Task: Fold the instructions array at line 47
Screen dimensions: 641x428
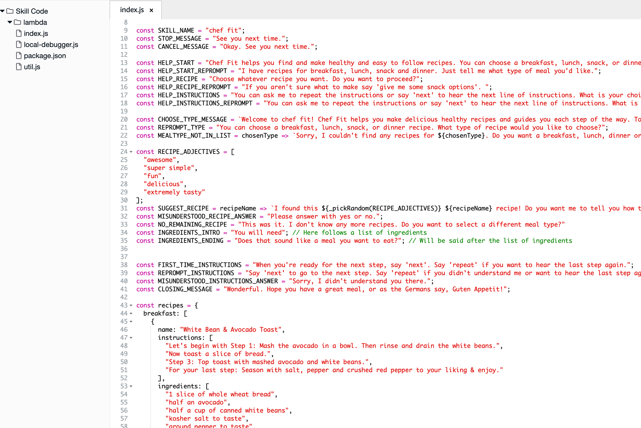Action: 131,338
